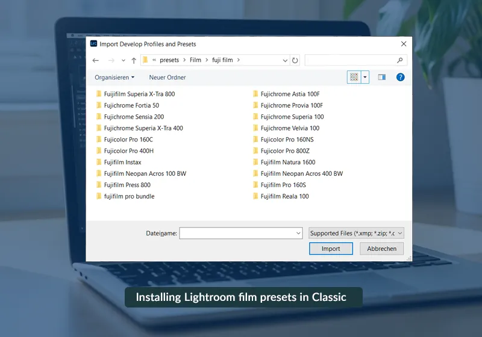Click the folder icon of Fujifilm Reala 100
This screenshot has height=337, width=482.
pyautogui.click(x=255, y=196)
